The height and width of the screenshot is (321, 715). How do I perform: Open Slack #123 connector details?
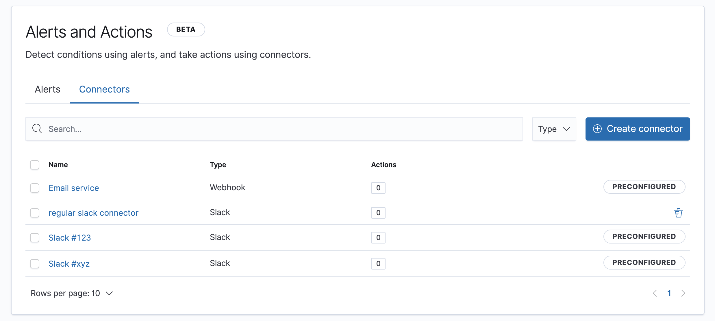tap(70, 237)
